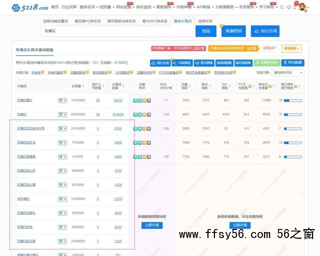Image resolution: width=320 pixels, height=256 pixels.
Task: Open API商城 menu in top navigation
Action: click(x=205, y=7)
